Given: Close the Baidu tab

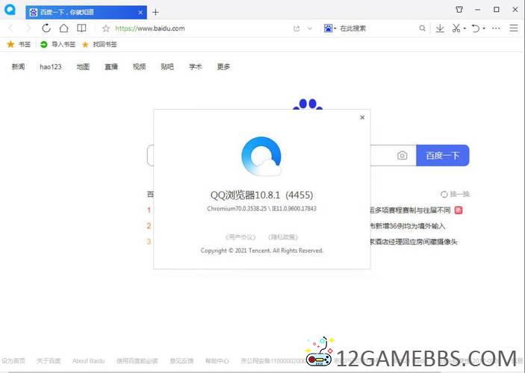Looking at the screenshot, I should tap(140, 13).
